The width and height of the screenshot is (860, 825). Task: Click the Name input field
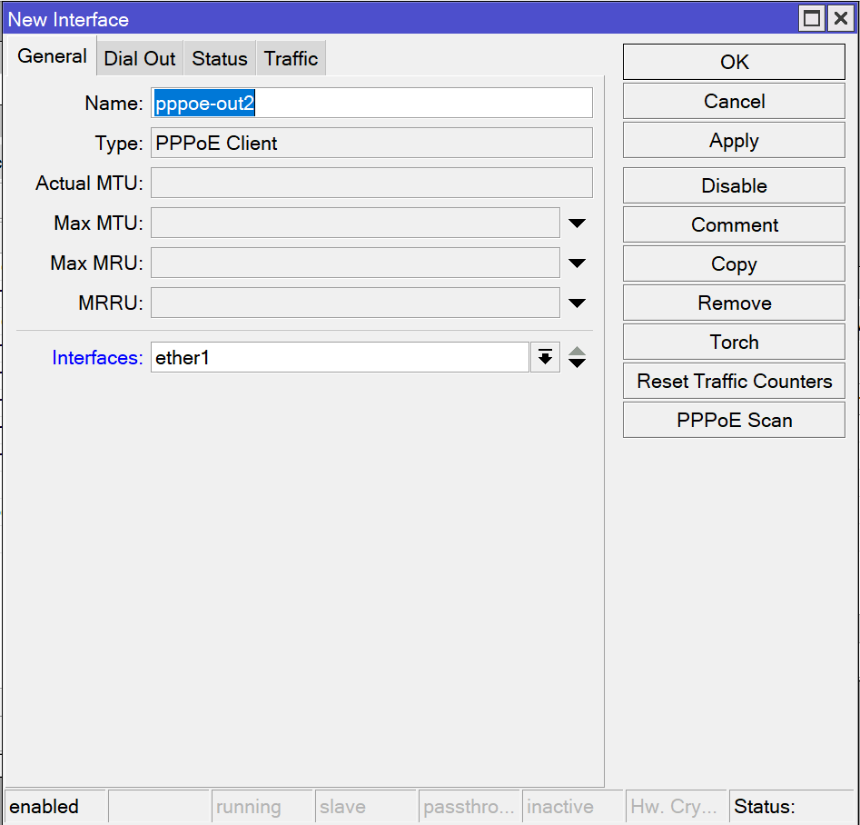point(371,104)
